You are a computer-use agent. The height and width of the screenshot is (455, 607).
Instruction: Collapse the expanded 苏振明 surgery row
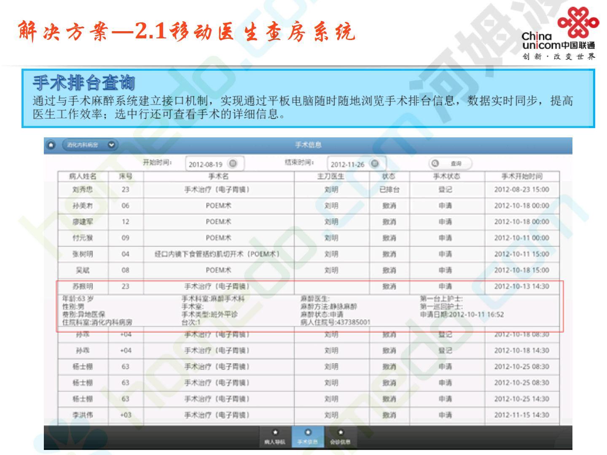point(217,286)
